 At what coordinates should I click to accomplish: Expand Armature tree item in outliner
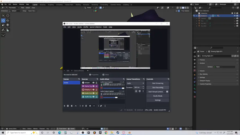click(x=197, y=16)
